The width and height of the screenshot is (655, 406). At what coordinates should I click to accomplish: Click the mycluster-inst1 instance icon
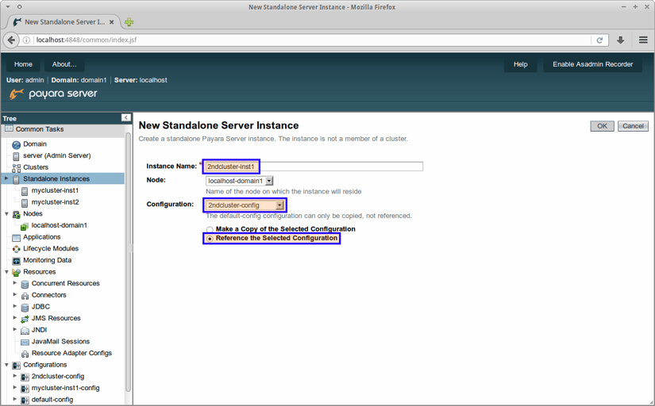coord(25,192)
